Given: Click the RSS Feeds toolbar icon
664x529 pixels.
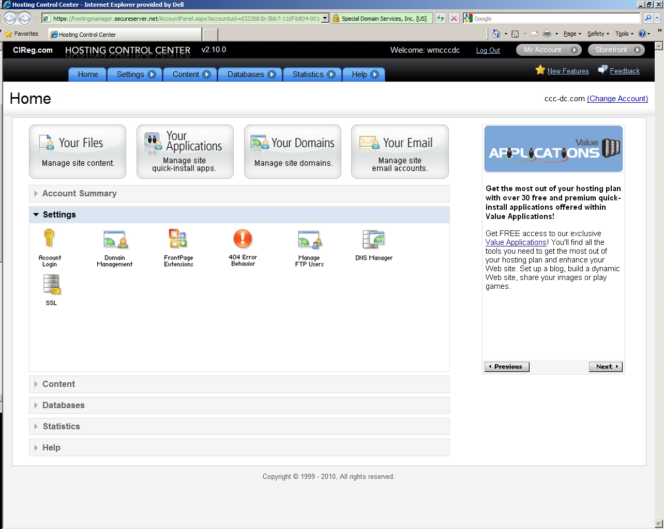Looking at the screenshot, I should [x=515, y=34].
